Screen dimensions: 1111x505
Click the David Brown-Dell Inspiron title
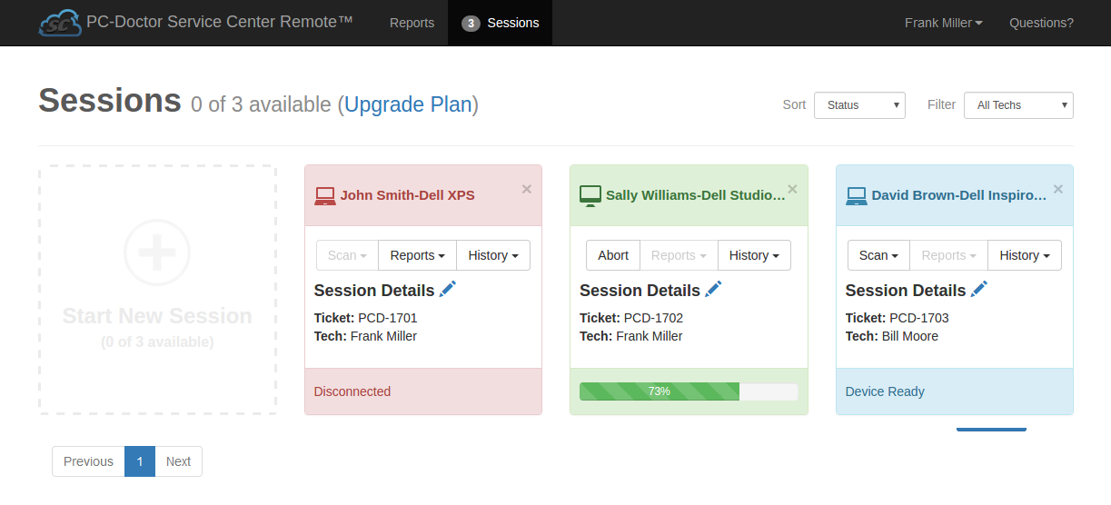tap(958, 195)
